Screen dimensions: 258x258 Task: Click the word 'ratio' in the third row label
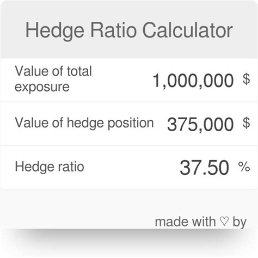[x=71, y=167]
